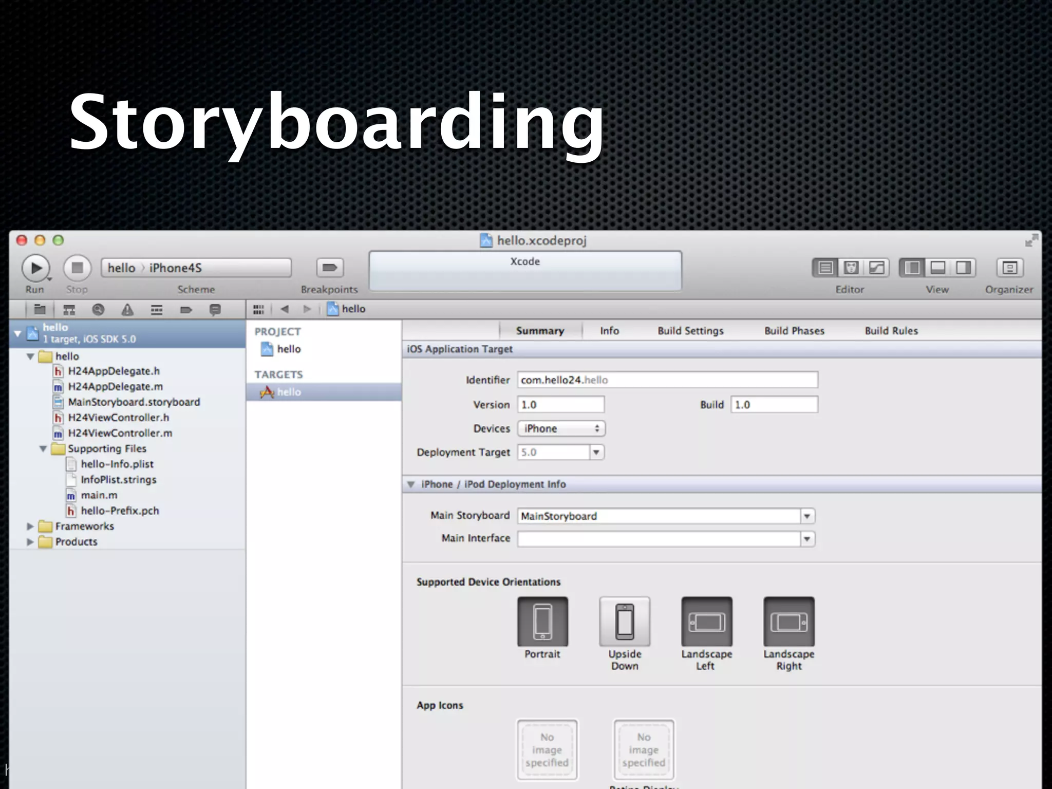This screenshot has height=789, width=1052.
Task: Show the issue navigator warning icon
Action: pyautogui.click(x=127, y=309)
